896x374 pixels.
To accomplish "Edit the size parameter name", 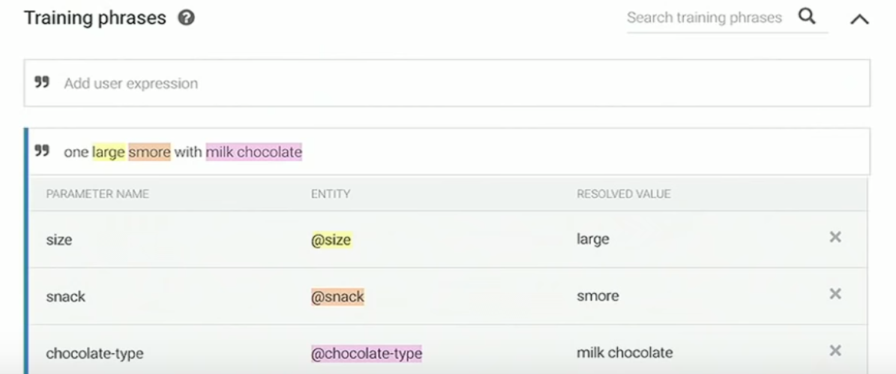I will [x=58, y=240].
